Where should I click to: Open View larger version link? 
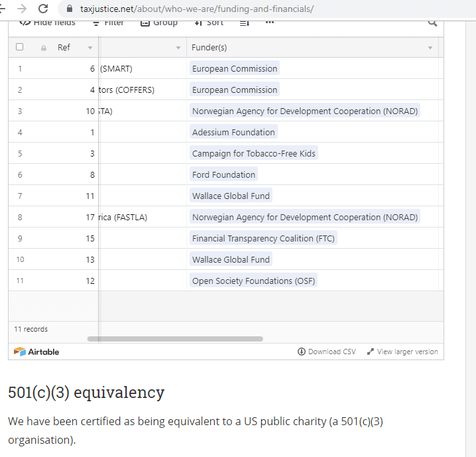pyautogui.click(x=402, y=352)
